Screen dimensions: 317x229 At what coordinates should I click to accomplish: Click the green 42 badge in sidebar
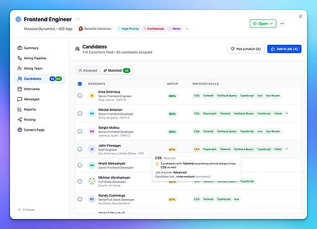tap(58, 78)
